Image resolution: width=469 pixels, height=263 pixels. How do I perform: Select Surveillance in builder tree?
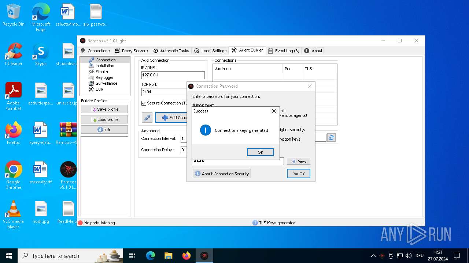point(106,83)
